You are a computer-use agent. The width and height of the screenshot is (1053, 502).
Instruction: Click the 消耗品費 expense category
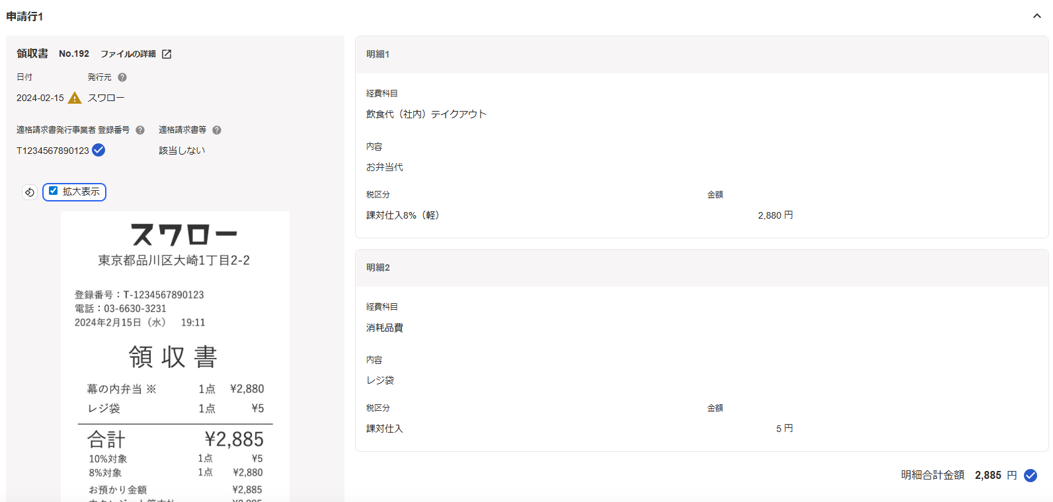pos(385,328)
